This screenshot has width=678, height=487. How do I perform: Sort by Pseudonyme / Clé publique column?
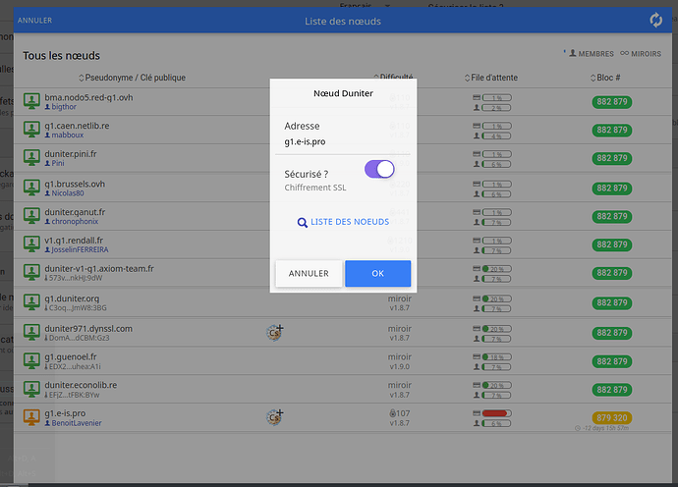click(132, 78)
